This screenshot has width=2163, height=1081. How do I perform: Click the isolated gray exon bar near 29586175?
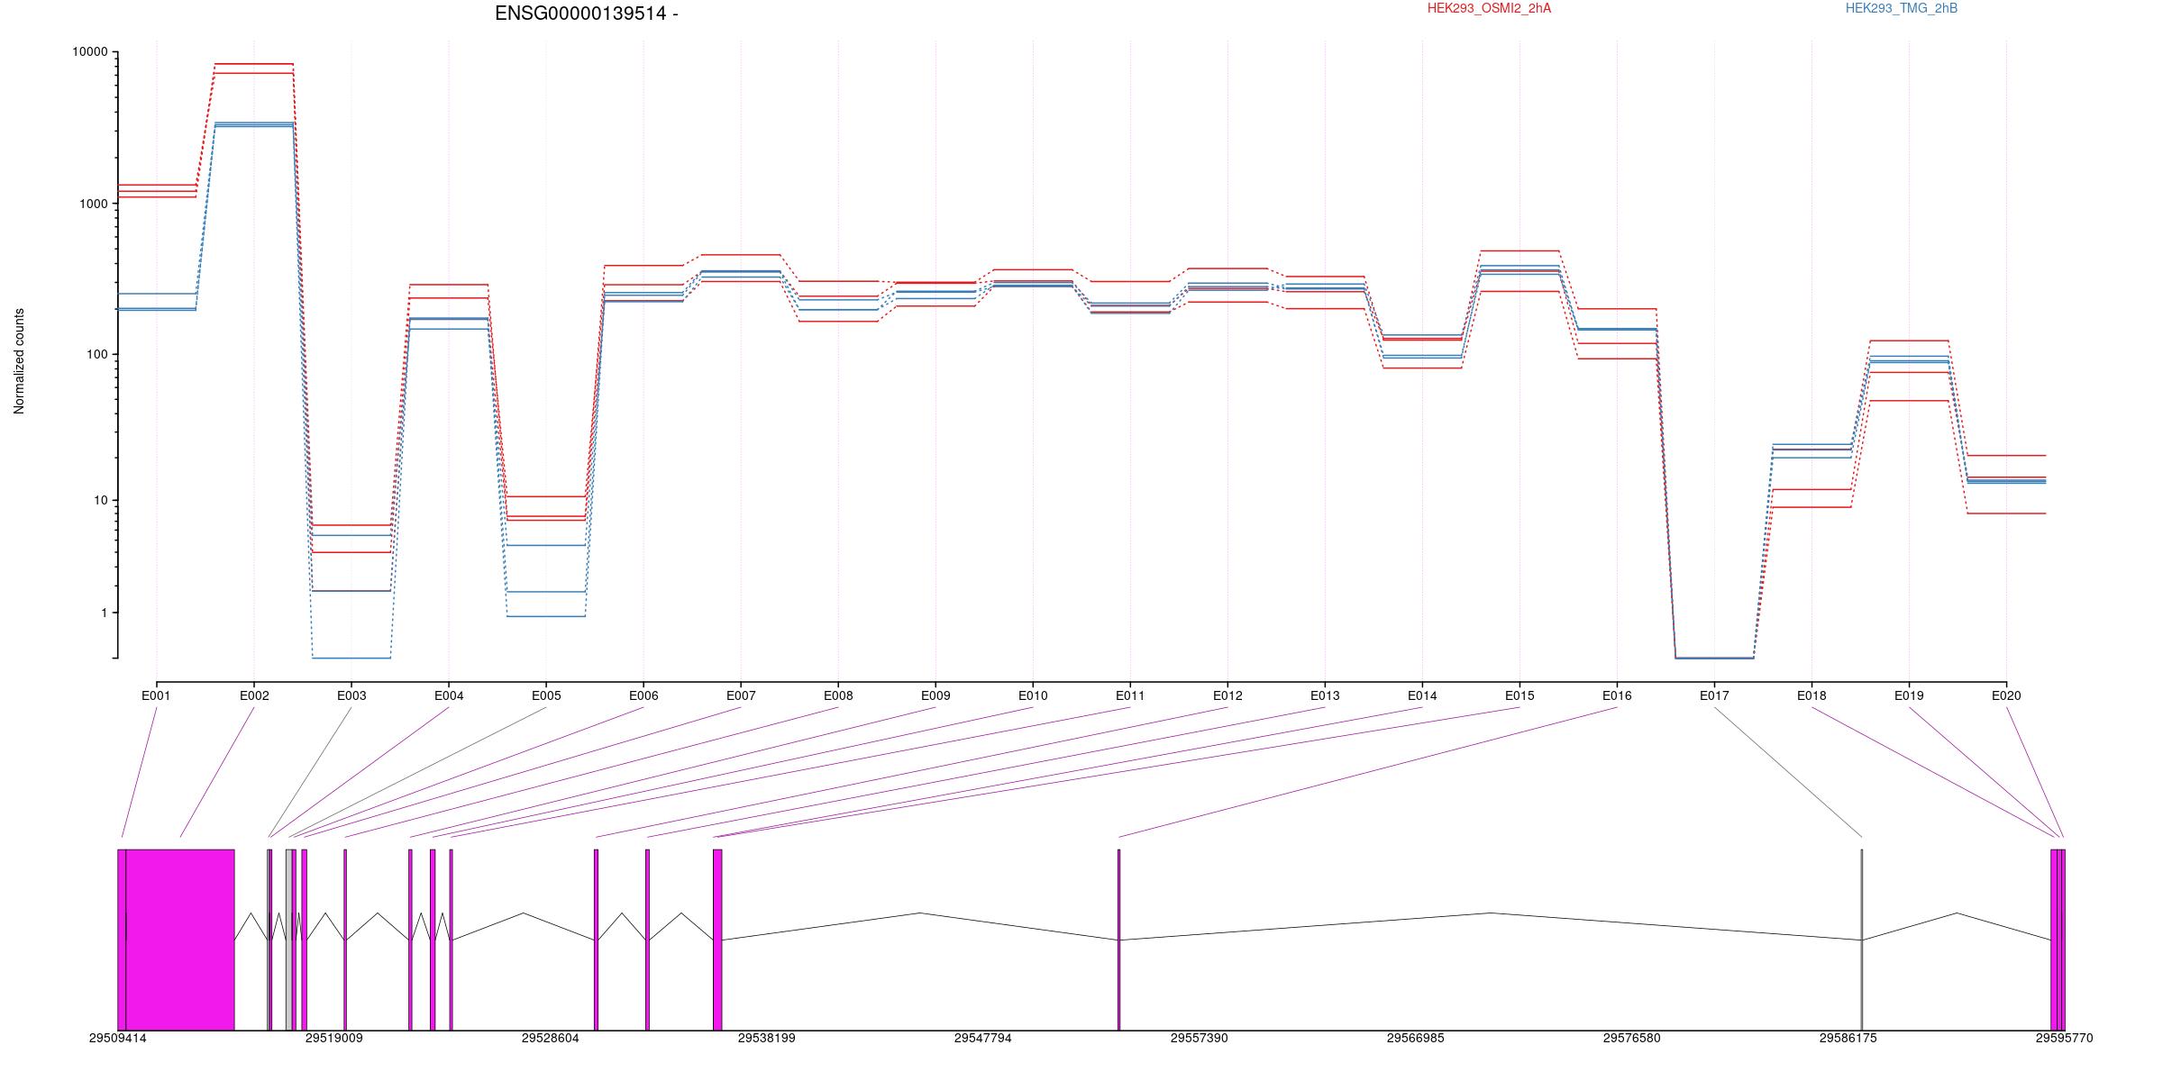pyautogui.click(x=1862, y=940)
